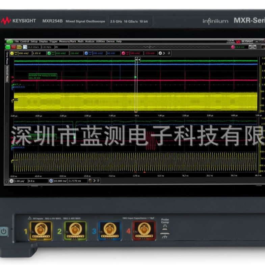The height and width of the screenshot is (265, 265).
Task: Edit the 1.00 µs/ timebase scale
Action: point(21,181)
